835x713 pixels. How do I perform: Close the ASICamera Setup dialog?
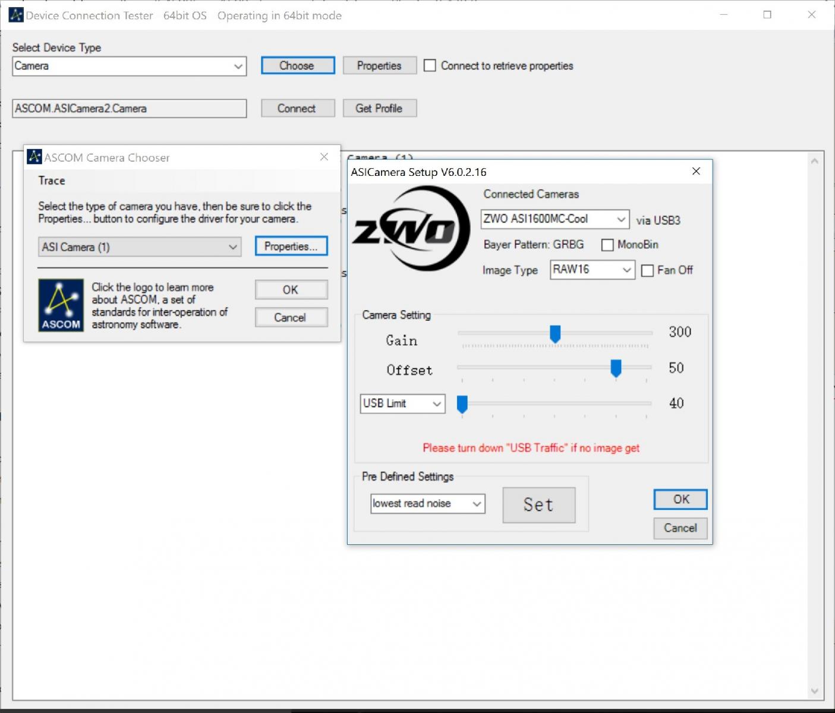[x=696, y=171]
